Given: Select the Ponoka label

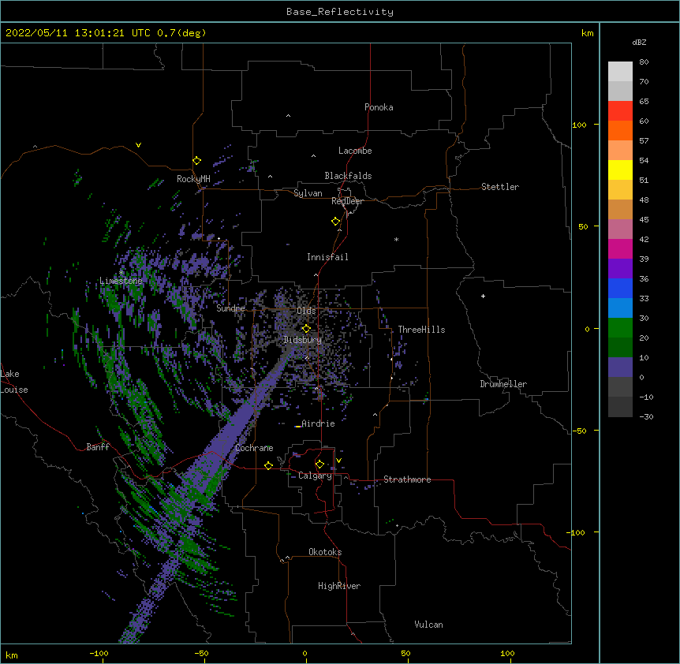Looking at the screenshot, I should click(379, 107).
